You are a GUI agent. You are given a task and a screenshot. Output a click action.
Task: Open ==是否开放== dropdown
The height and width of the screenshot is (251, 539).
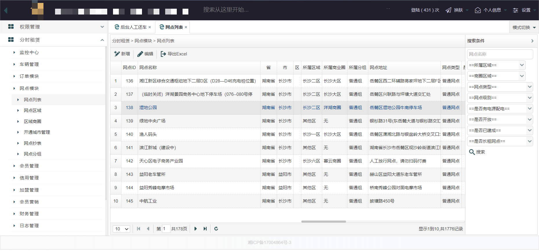(x=500, y=120)
